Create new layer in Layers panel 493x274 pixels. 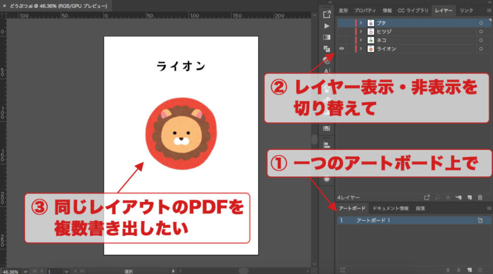point(469,197)
